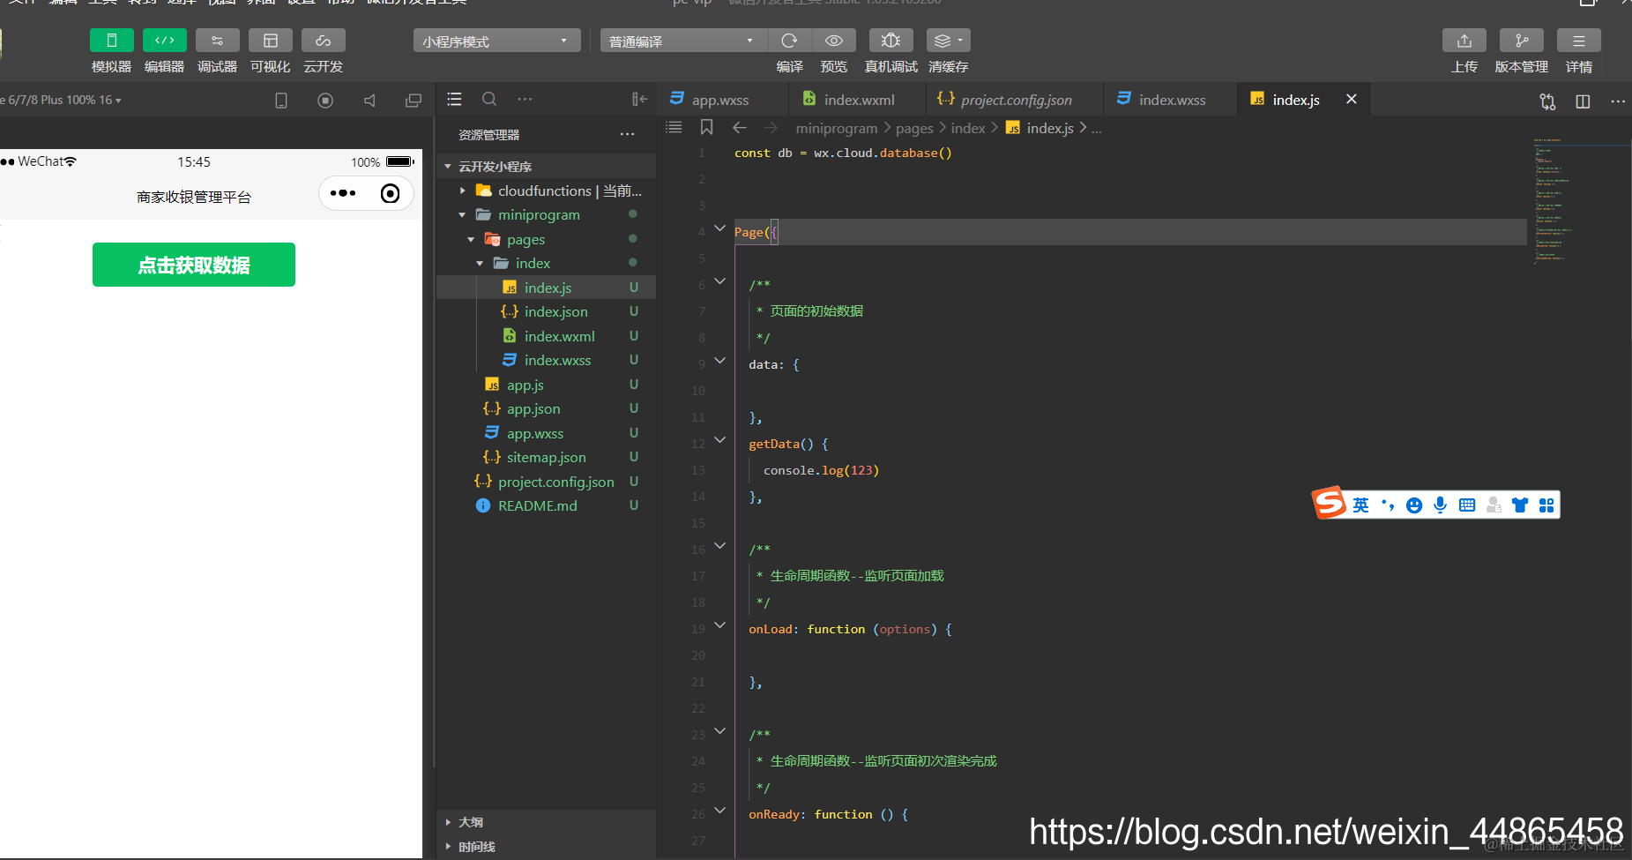Image resolution: width=1632 pixels, height=860 pixels.
Task: Toggle the simulator panel button
Action: click(111, 41)
